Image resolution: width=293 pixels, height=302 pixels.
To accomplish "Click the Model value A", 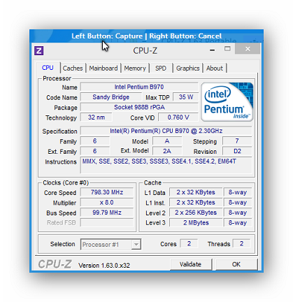I will click(167, 141).
